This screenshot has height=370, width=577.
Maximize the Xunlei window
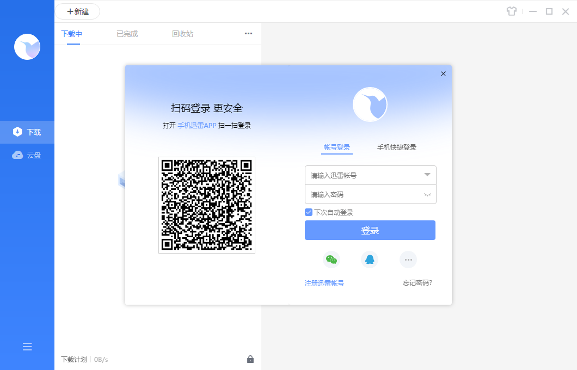tap(549, 11)
